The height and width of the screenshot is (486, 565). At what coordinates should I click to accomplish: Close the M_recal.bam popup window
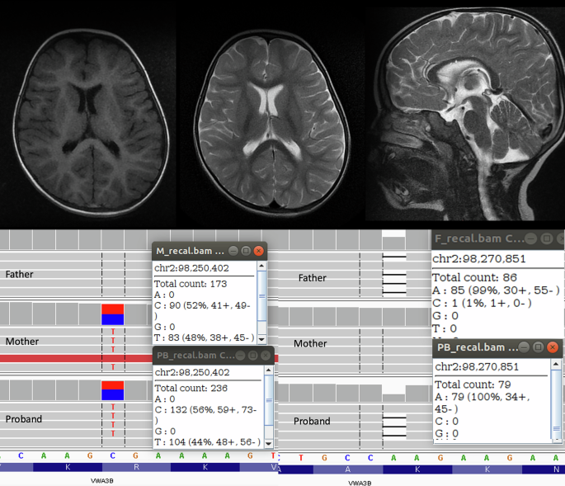coord(258,250)
